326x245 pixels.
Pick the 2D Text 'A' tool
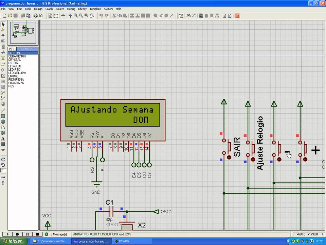[3, 138]
